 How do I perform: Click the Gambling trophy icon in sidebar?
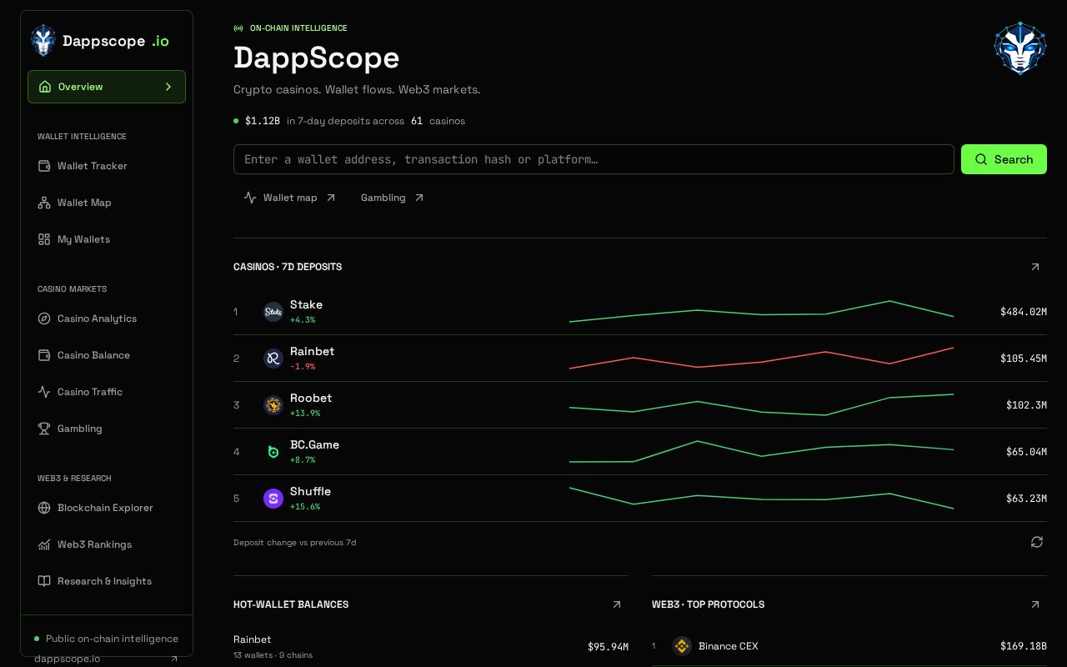point(44,429)
